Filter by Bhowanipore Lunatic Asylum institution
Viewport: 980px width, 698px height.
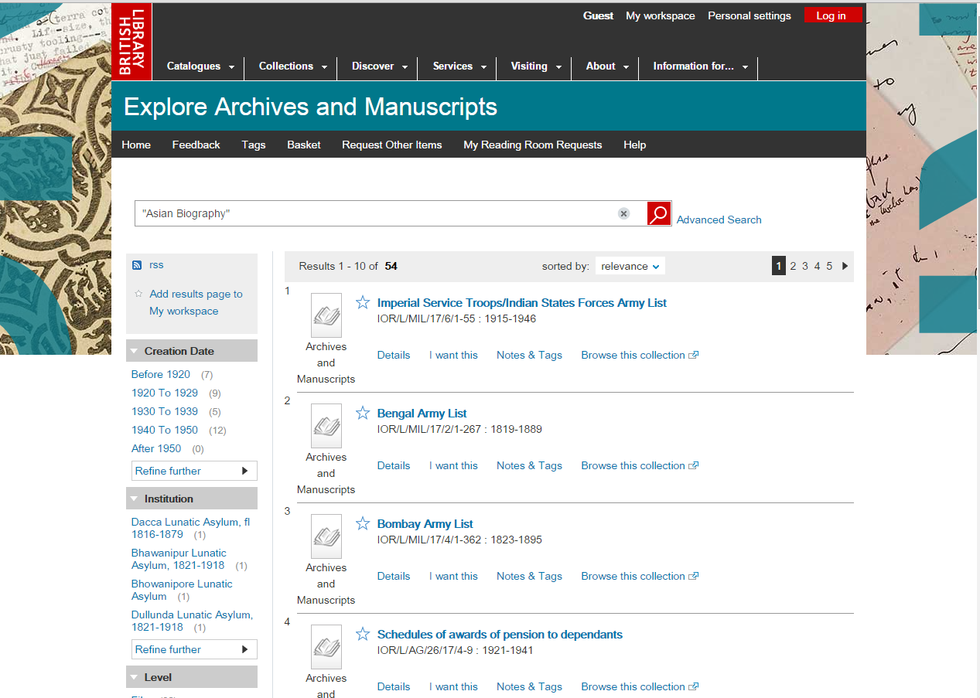pos(182,590)
